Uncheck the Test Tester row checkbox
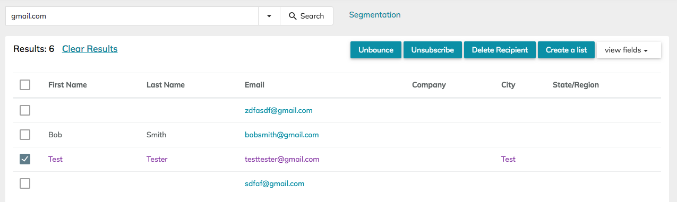677x202 pixels. point(25,159)
